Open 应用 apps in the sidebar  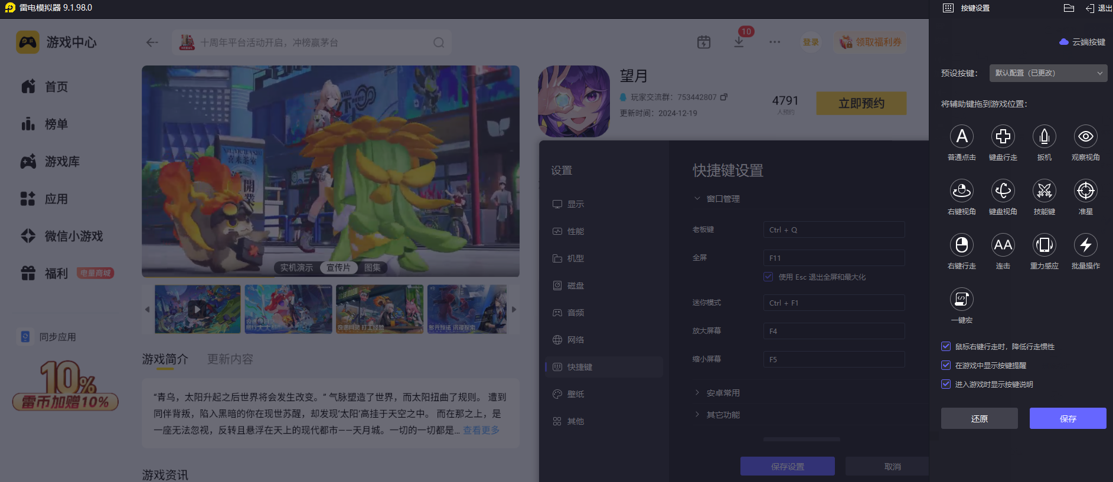(45, 199)
